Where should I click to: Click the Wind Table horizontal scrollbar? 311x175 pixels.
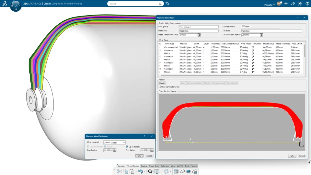tap(216, 76)
